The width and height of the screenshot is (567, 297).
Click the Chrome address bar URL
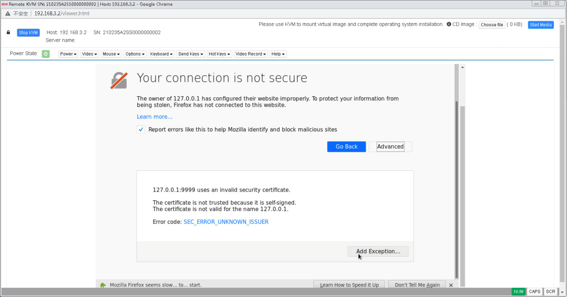pos(62,14)
